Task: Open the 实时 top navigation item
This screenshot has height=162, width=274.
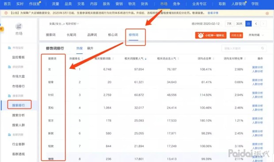Action: (20, 4)
